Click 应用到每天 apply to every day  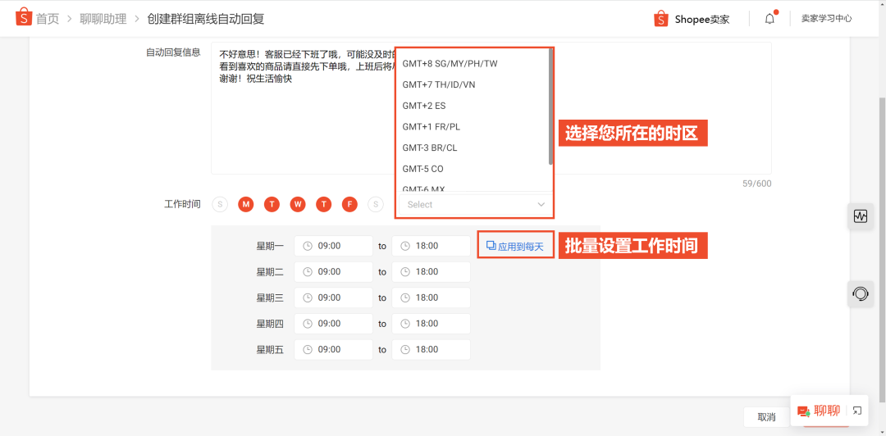515,246
